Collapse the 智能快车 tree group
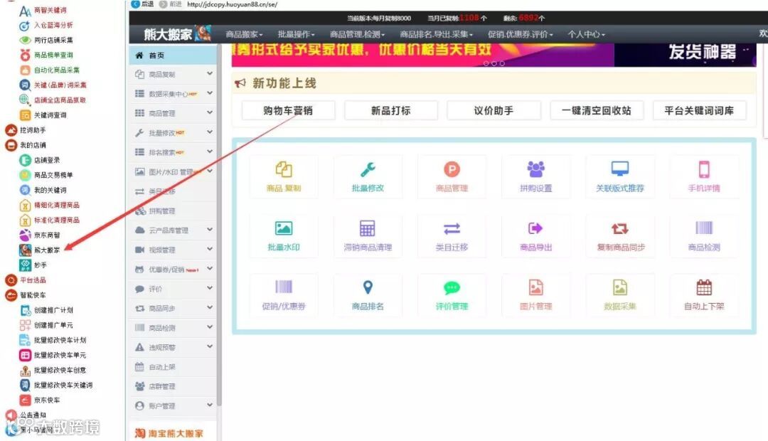 11,295
